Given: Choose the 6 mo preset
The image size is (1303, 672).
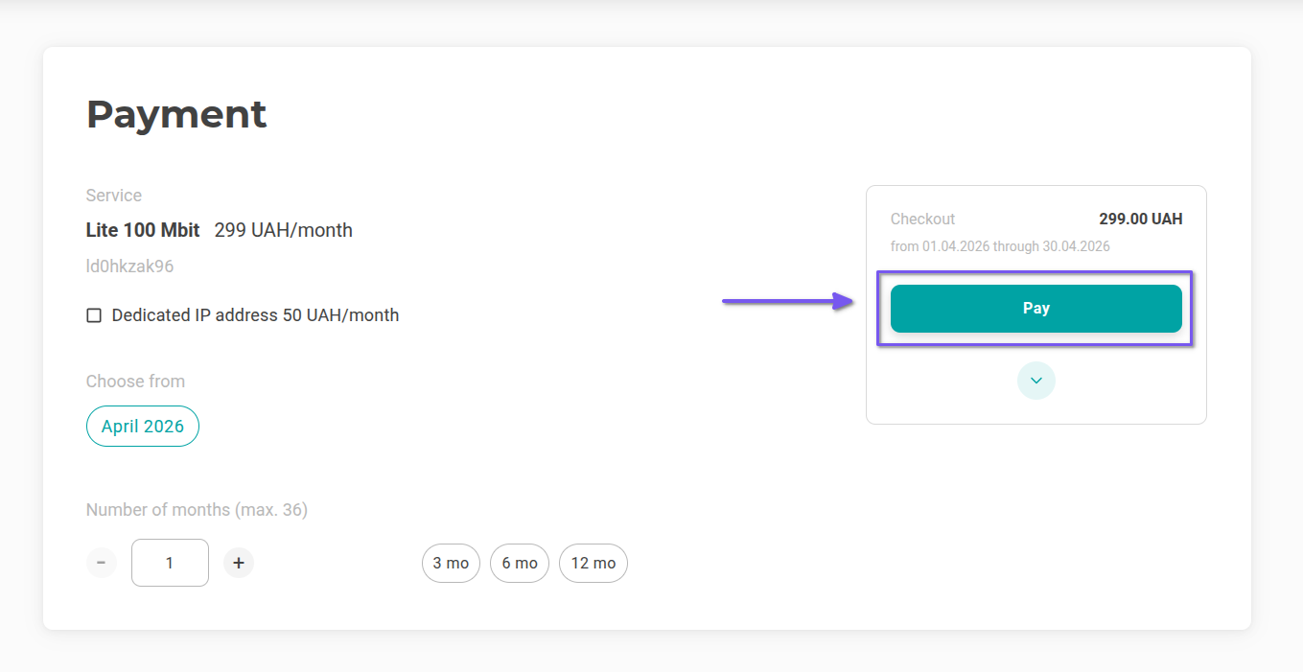Looking at the screenshot, I should [x=519, y=563].
